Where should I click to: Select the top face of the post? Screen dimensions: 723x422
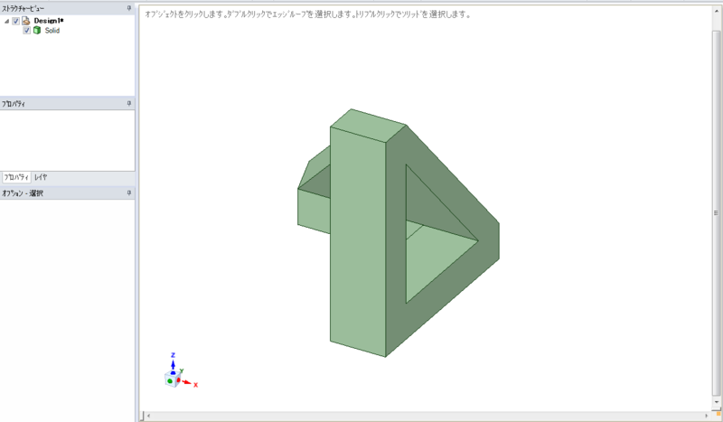coord(368,125)
